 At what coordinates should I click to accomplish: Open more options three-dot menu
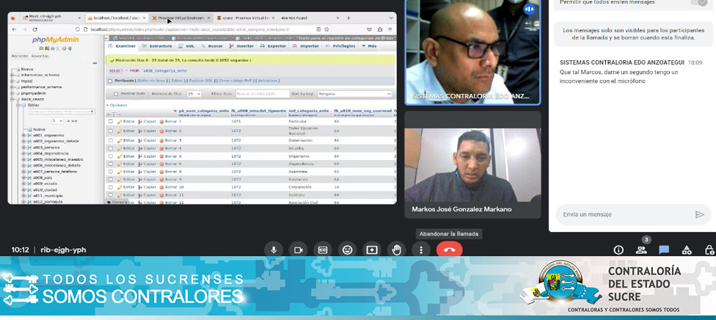421,250
